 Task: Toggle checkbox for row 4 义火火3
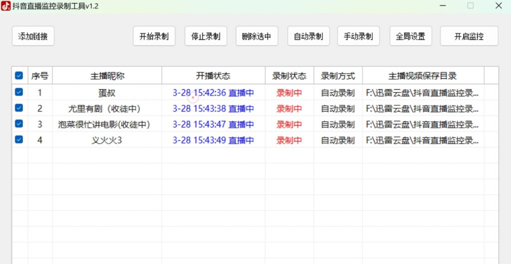point(19,140)
